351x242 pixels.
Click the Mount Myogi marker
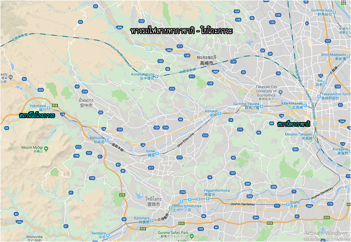tap(46, 148)
